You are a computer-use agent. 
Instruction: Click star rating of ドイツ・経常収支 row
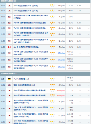52,79
